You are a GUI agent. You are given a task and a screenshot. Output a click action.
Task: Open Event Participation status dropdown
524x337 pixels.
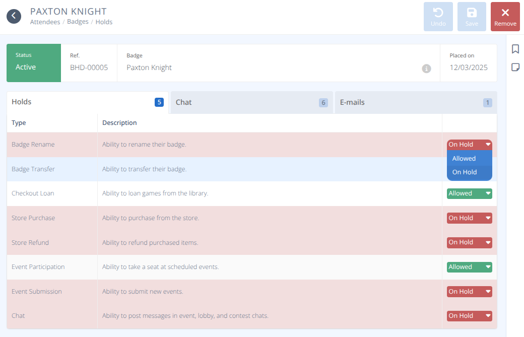[x=469, y=267]
